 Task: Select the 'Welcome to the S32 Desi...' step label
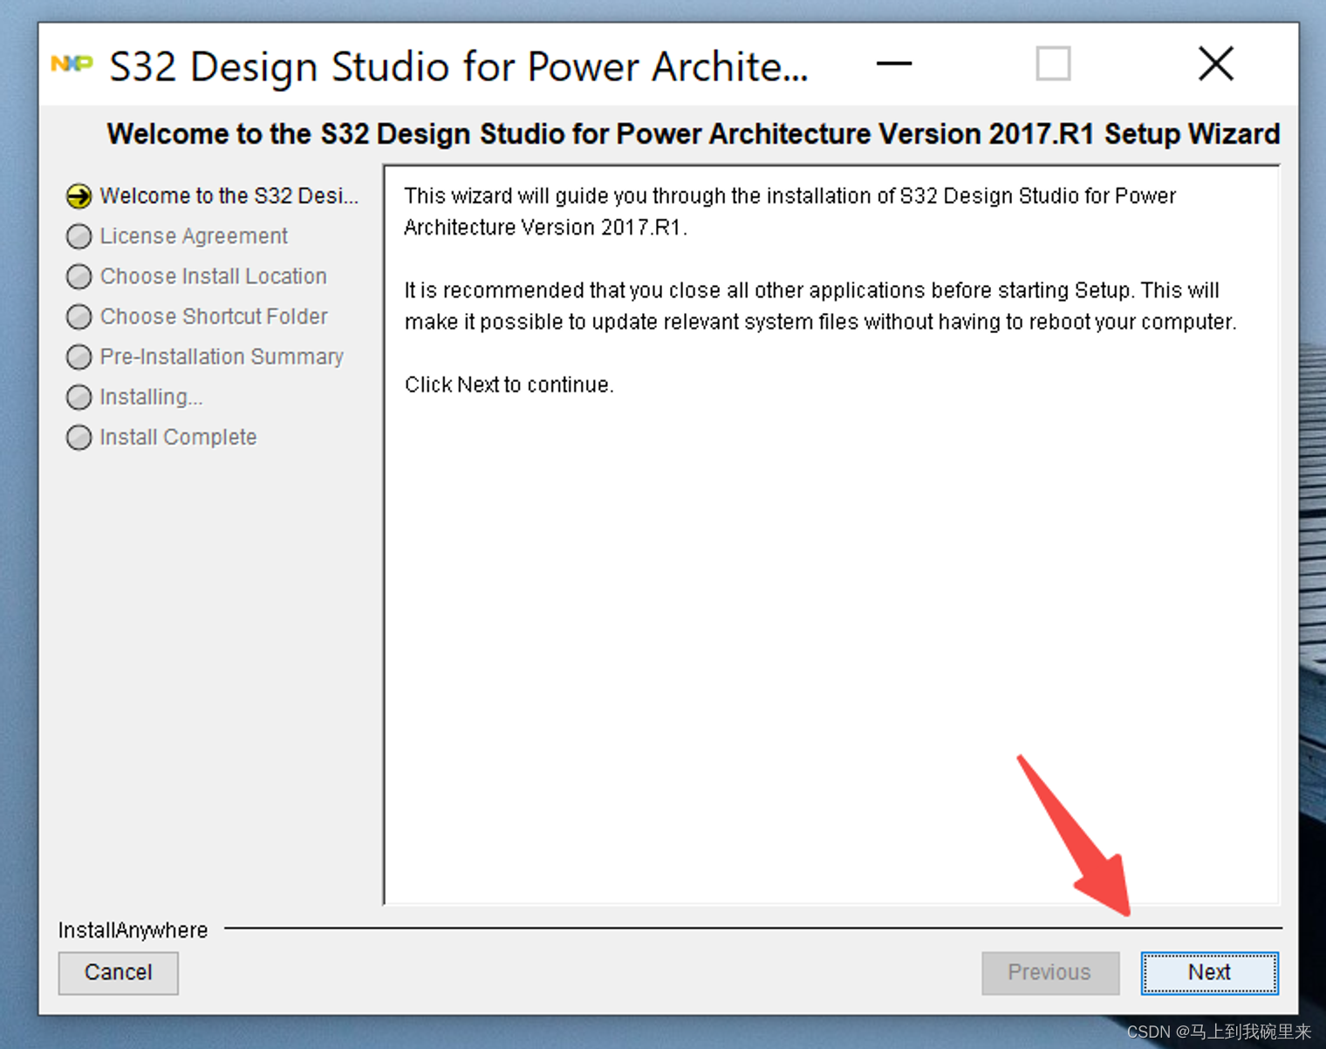click(x=229, y=196)
